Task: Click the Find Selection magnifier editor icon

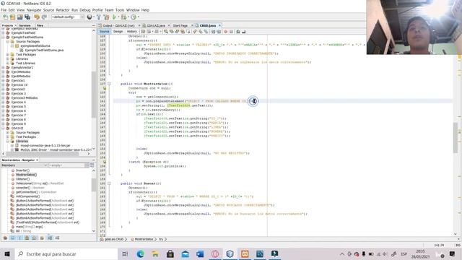Action: [166, 32]
